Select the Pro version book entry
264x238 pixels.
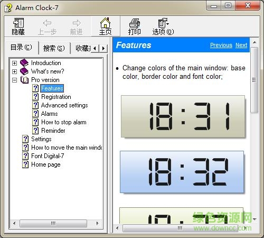[x=45, y=80]
